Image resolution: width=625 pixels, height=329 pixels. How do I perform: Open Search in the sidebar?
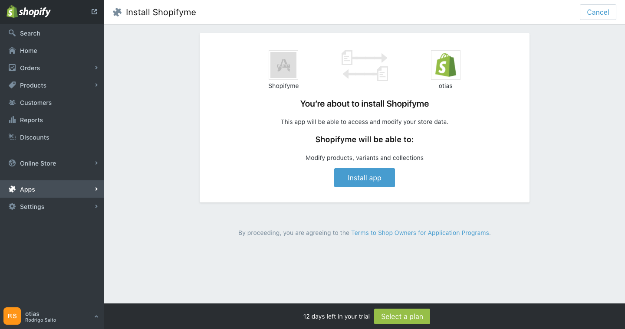click(x=30, y=33)
